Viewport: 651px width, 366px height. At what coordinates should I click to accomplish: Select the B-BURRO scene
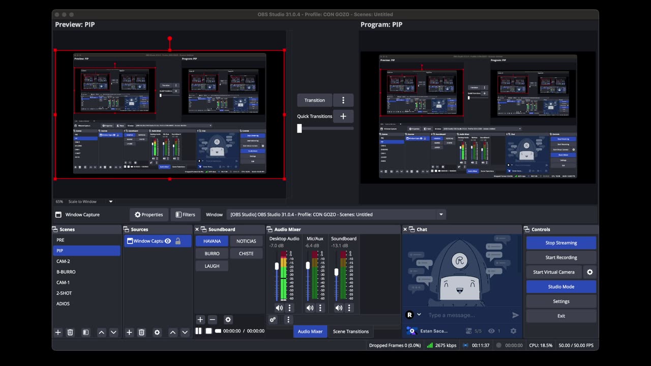pos(86,272)
